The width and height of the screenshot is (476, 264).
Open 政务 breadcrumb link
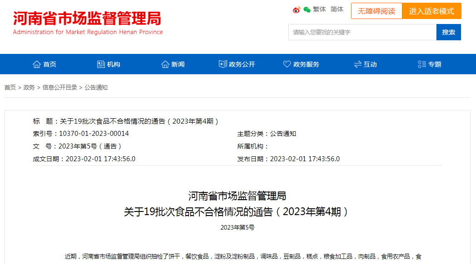(x=29, y=87)
